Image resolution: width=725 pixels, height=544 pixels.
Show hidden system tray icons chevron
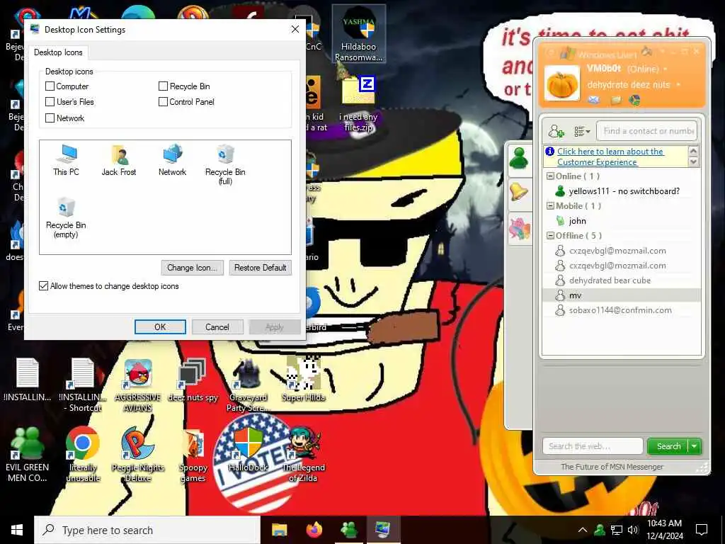click(x=583, y=530)
